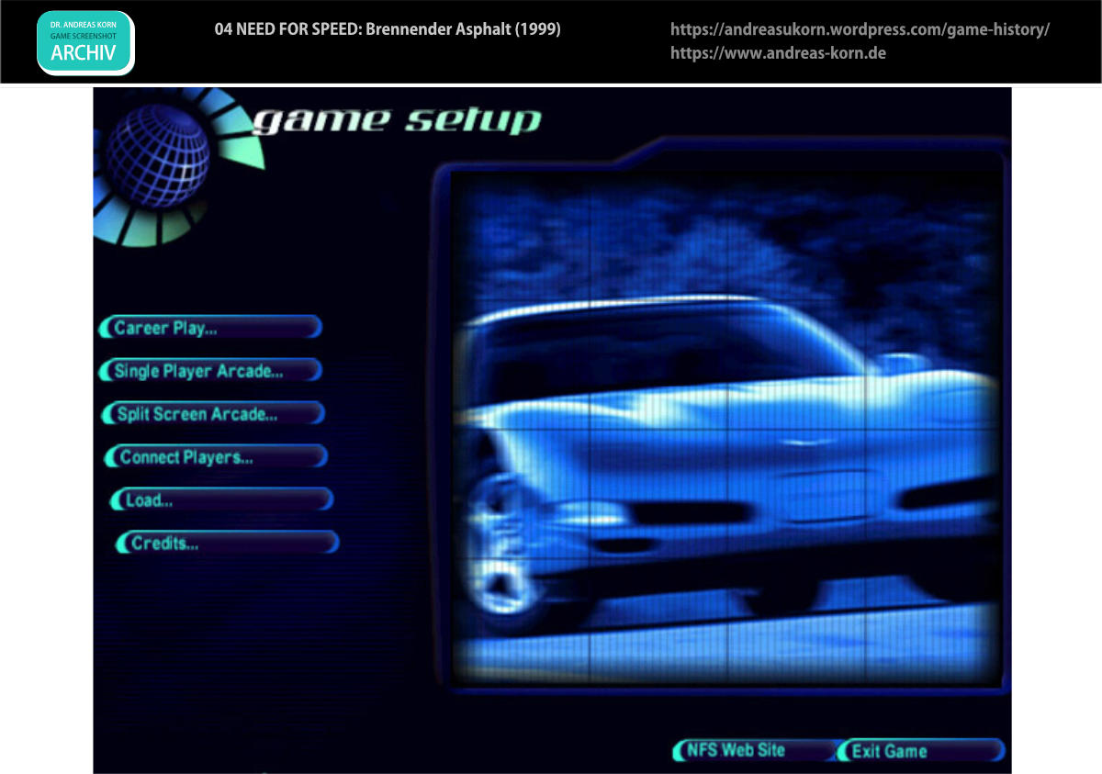Open Career Play mode
1102x774 pixels.
click(x=210, y=328)
